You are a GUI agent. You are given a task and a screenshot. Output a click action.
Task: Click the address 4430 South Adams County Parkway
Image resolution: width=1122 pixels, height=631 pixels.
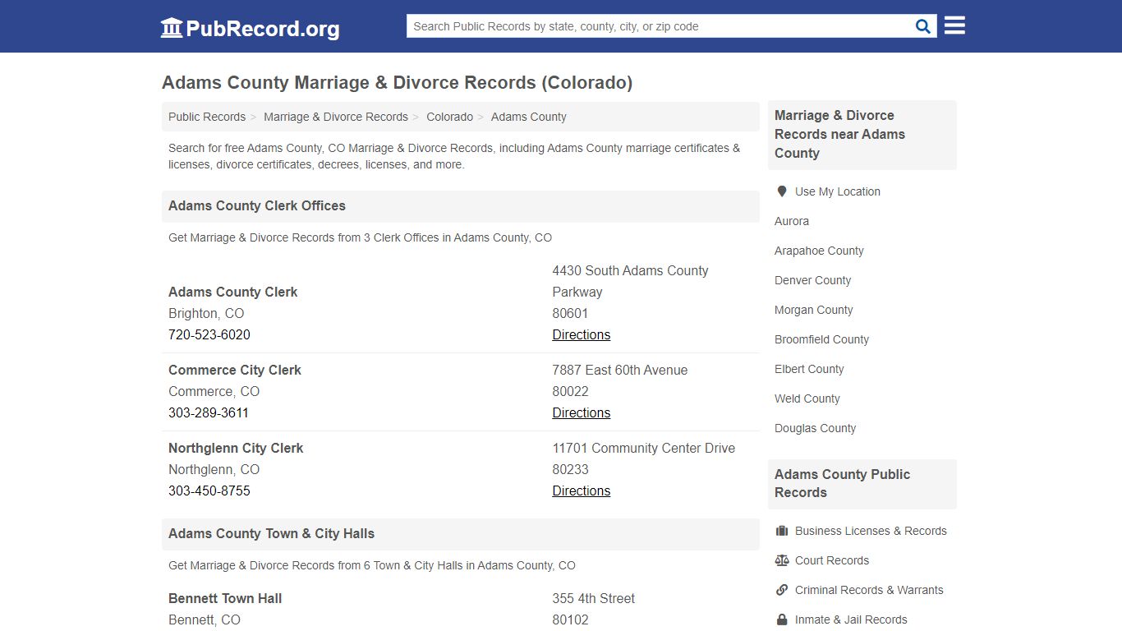[x=630, y=281]
